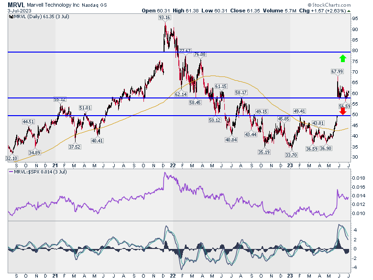Click the Close 61.35 value
The height and width of the screenshot is (280, 373).
[x=245, y=11]
